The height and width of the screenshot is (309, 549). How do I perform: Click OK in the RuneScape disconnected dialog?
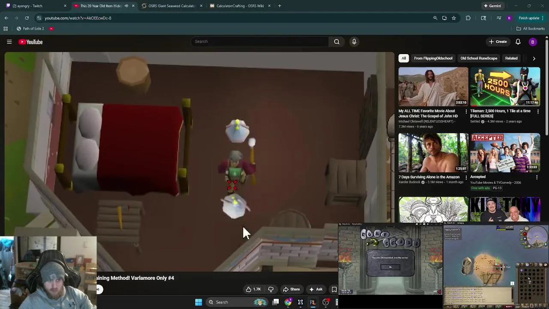tap(390, 267)
